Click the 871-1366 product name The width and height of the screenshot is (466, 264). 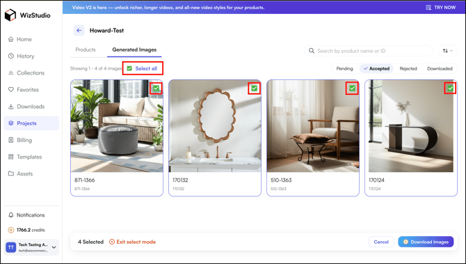(85, 180)
